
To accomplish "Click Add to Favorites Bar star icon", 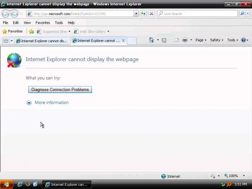I will click(x=31, y=31).
